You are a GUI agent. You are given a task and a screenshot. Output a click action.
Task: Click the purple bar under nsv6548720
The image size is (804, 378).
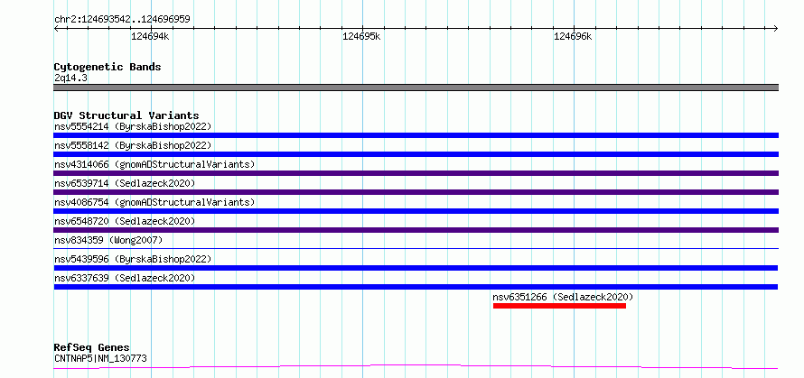416,230
